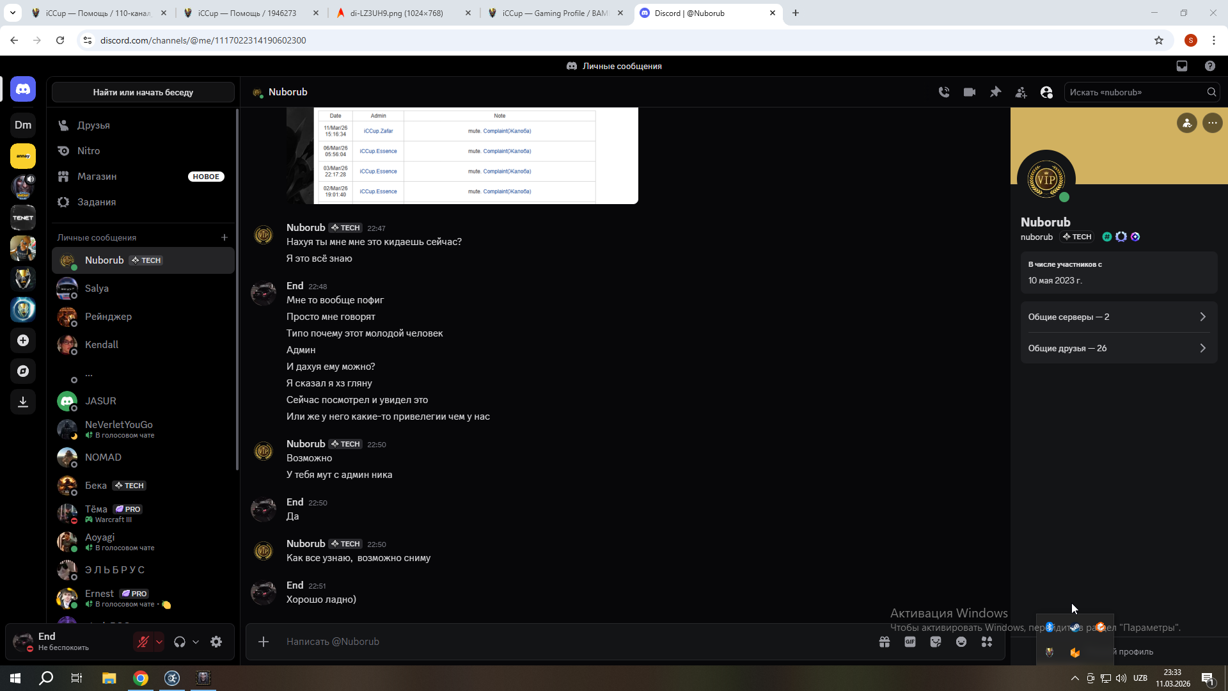This screenshot has width=1228, height=691.
Task: Start a video call
Action: click(x=970, y=92)
